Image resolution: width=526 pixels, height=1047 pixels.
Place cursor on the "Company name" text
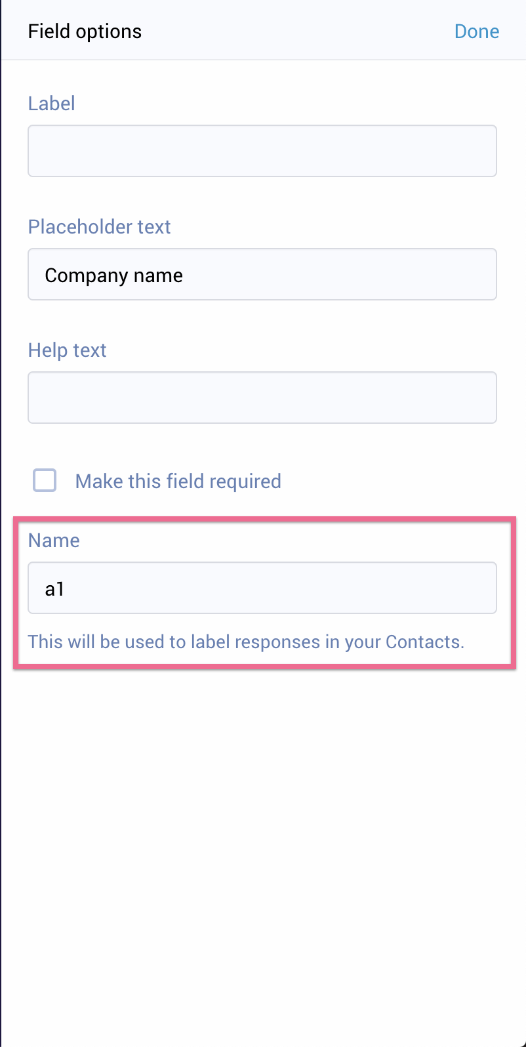[x=113, y=276]
